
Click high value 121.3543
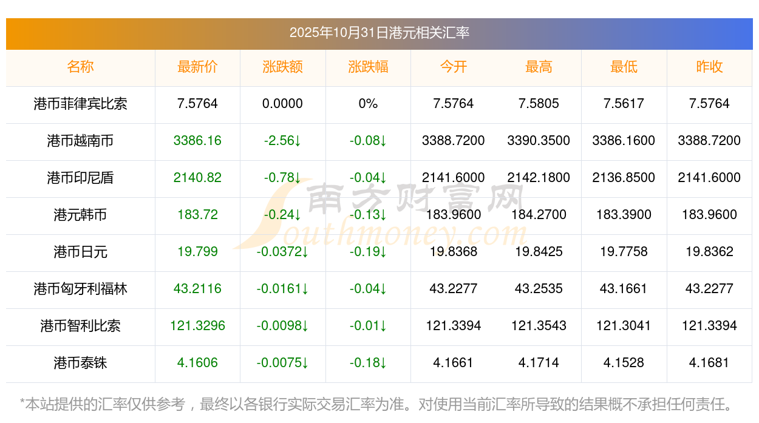(x=539, y=326)
